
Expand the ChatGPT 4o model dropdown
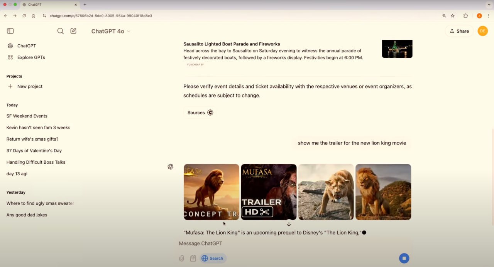(111, 31)
